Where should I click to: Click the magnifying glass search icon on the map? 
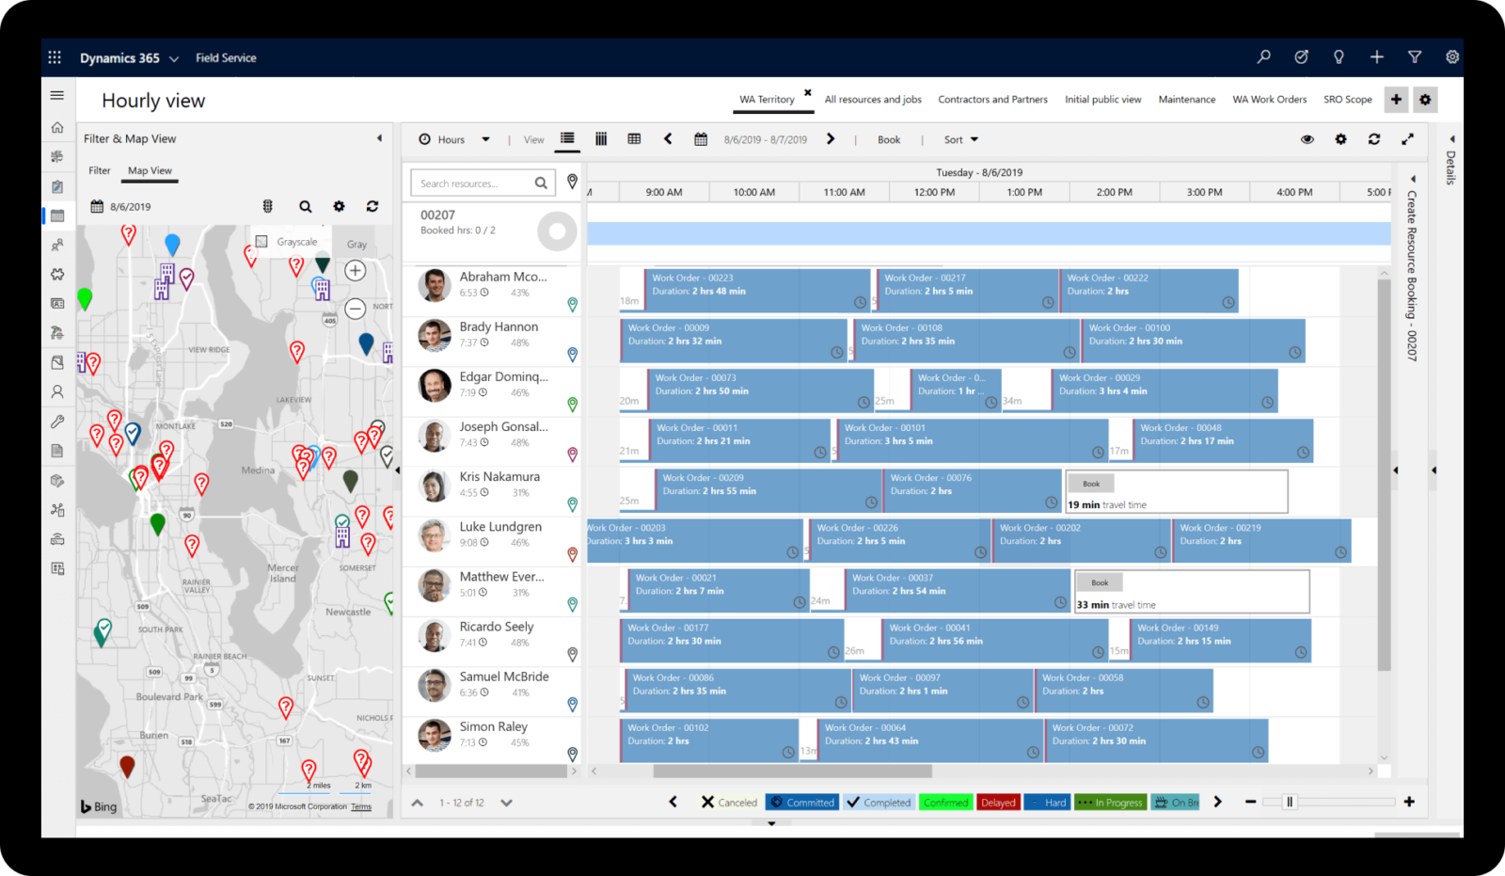click(305, 206)
